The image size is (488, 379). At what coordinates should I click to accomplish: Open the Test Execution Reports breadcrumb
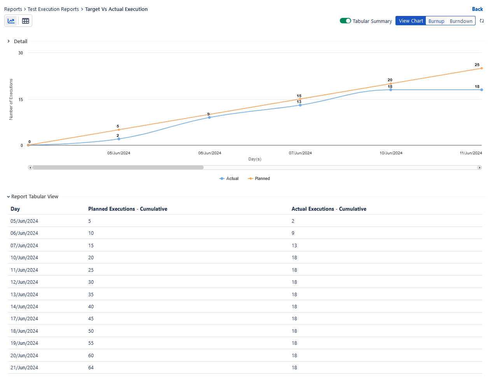click(53, 9)
